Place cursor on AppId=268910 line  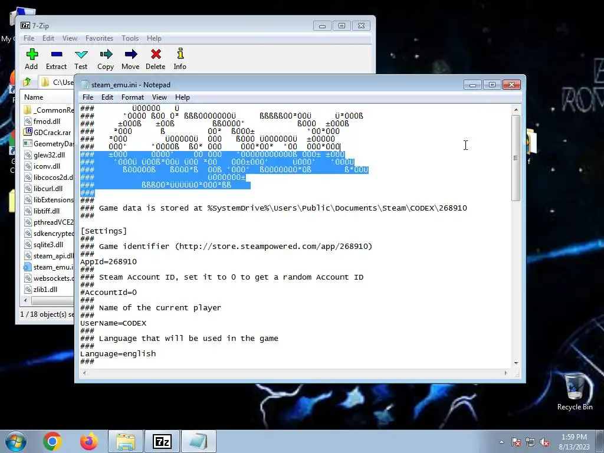(x=109, y=261)
